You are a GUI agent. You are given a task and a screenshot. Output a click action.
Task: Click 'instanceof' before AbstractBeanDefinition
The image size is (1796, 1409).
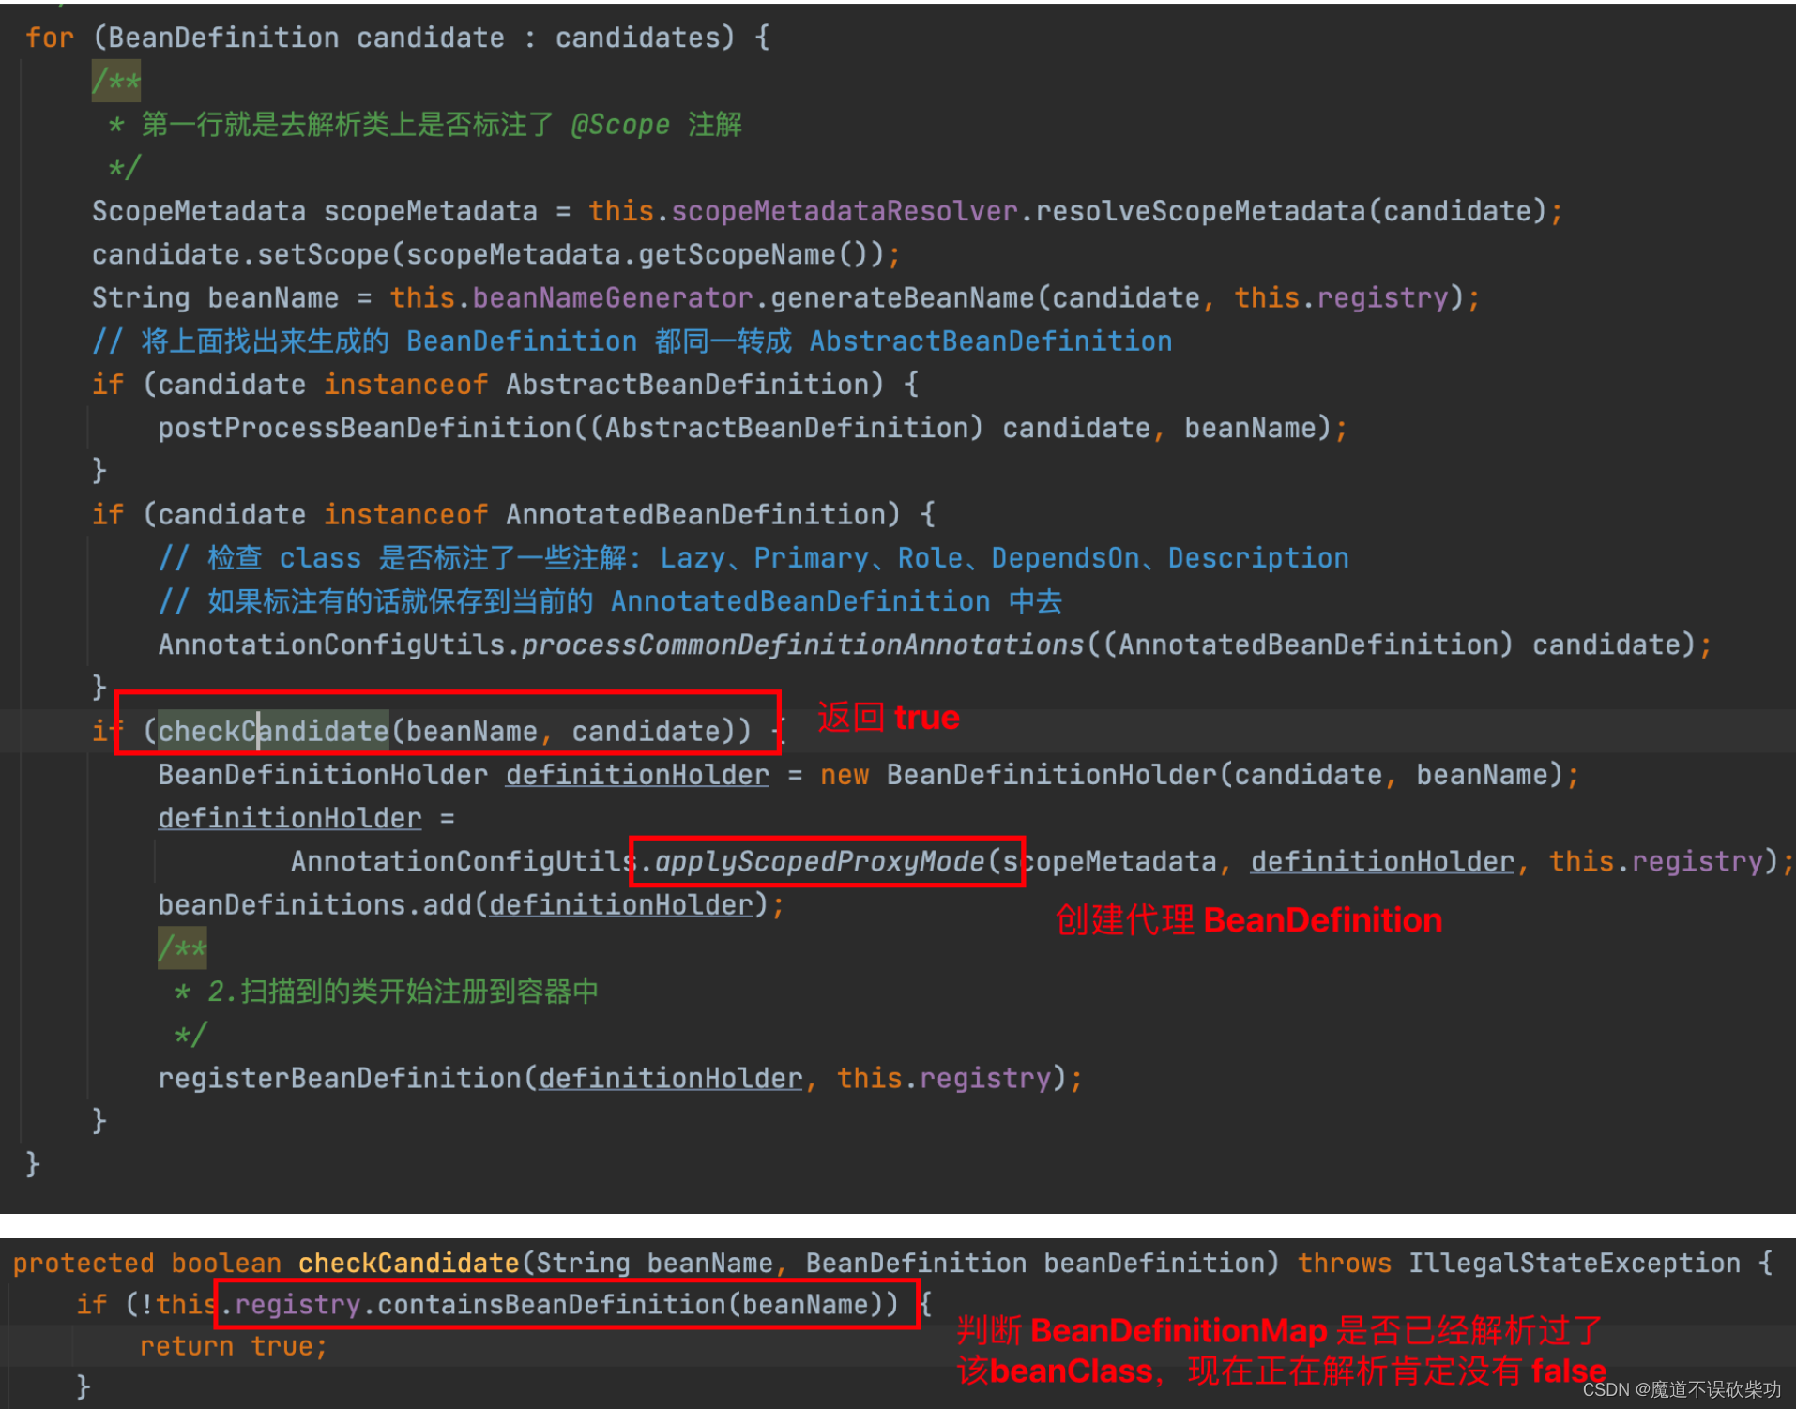click(x=405, y=385)
